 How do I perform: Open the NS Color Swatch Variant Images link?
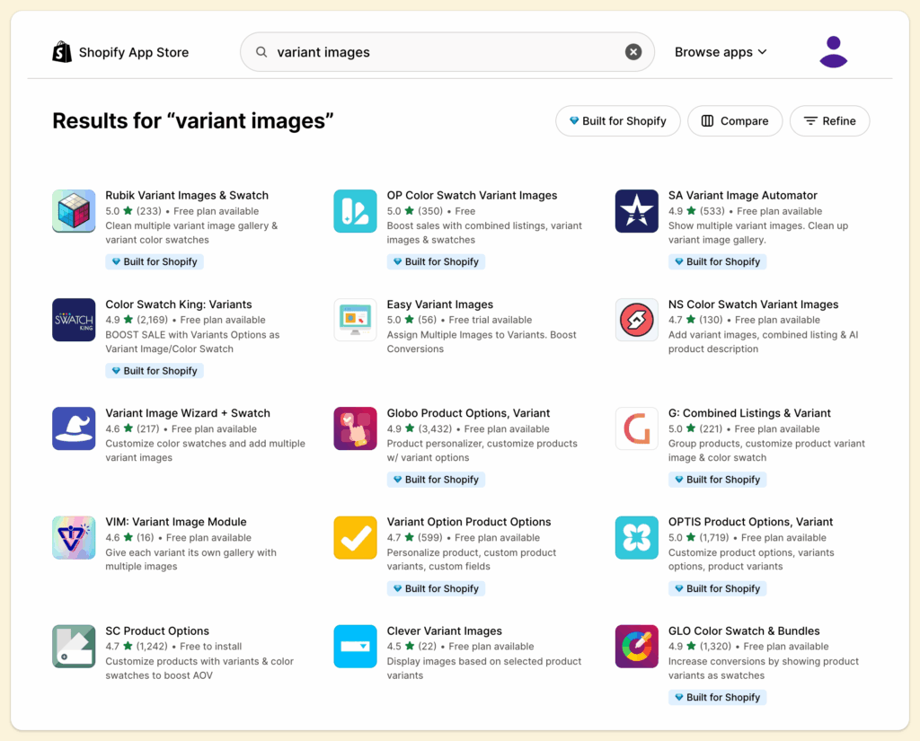point(753,304)
